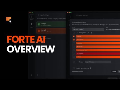The image size is (120, 90).
Task: Cancel the Create custom print dialog
Action: pyautogui.click(x=114, y=71)
